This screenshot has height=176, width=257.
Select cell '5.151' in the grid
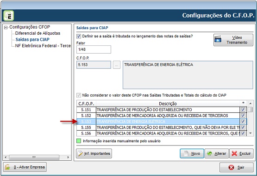pyautogui.click(x=86, y=109)
